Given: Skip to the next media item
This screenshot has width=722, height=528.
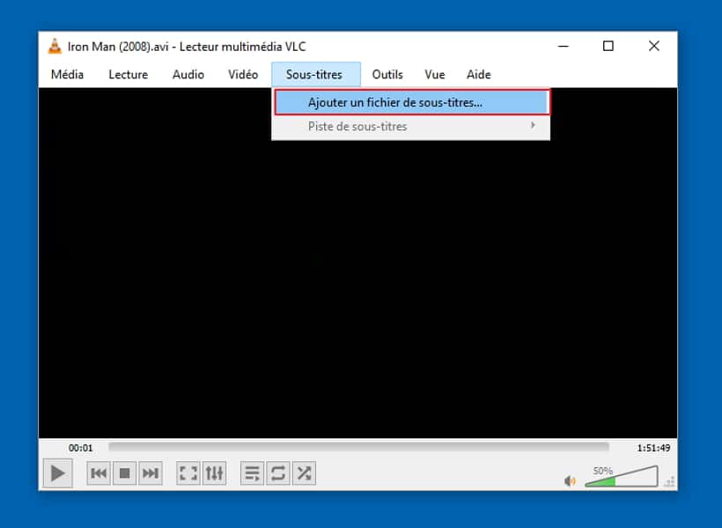Looking at the screenshot, I should click(x=150, y=473).
